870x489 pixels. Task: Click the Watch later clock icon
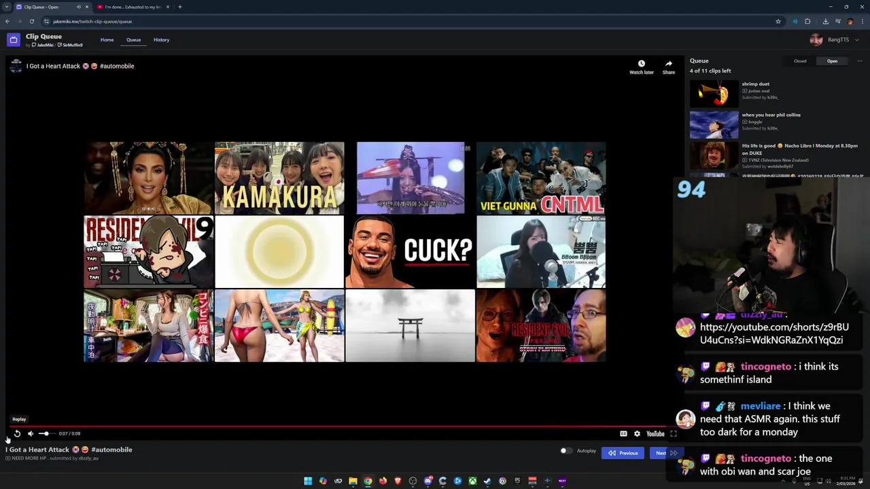tap(641, 64)
